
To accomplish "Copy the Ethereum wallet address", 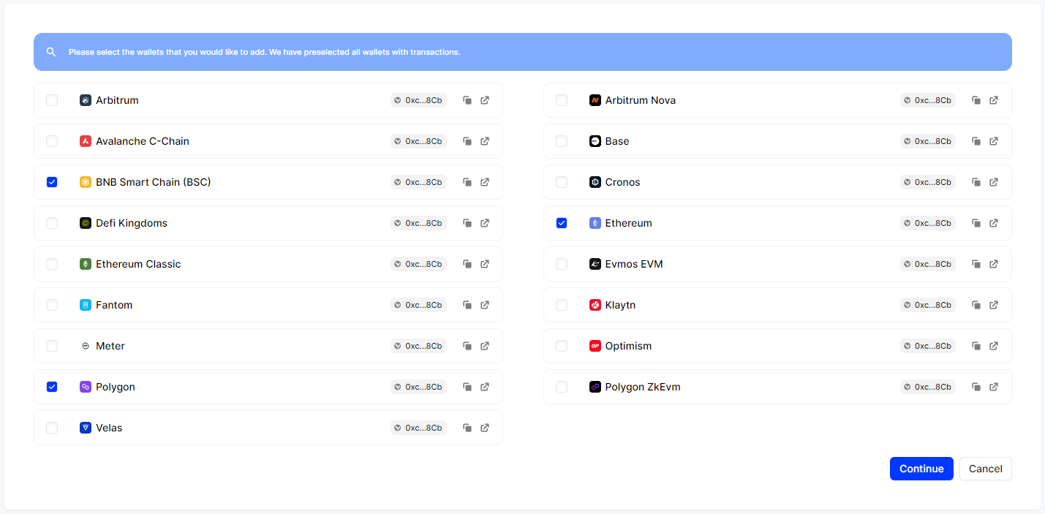I will coord(976,223).
